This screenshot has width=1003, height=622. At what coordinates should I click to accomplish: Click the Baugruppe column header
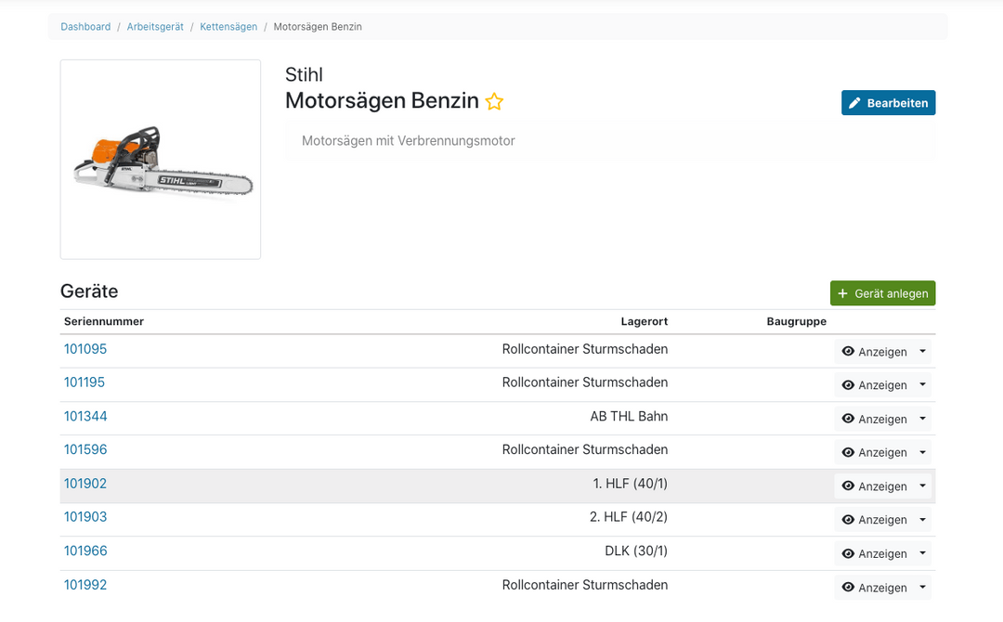click(797, 321)
